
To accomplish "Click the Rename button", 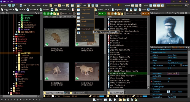I will [x=31, y=10].
